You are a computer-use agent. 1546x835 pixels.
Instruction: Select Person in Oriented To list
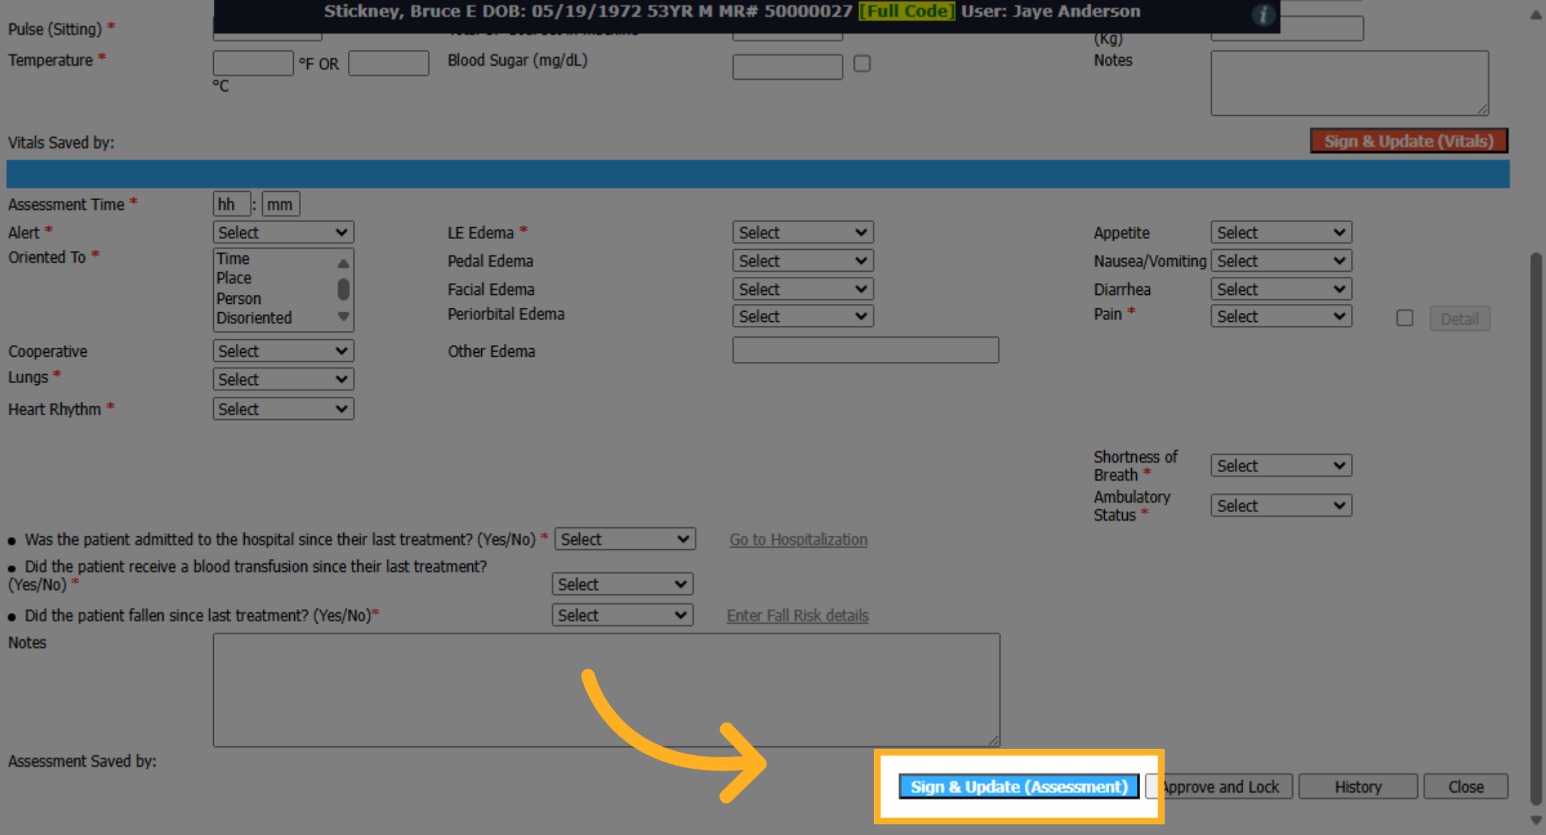coord(239,299)
